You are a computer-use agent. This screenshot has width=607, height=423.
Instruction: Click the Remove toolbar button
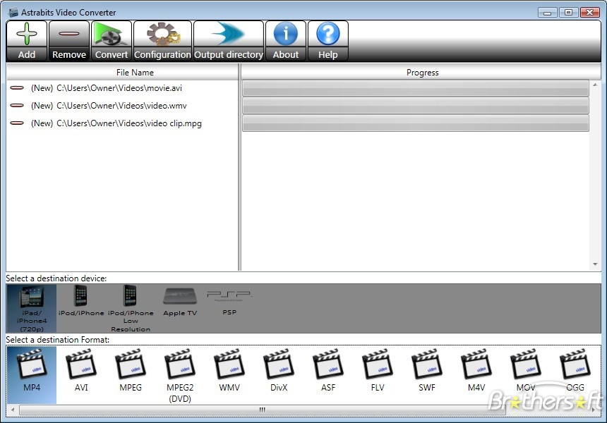(x=69, y=41)
